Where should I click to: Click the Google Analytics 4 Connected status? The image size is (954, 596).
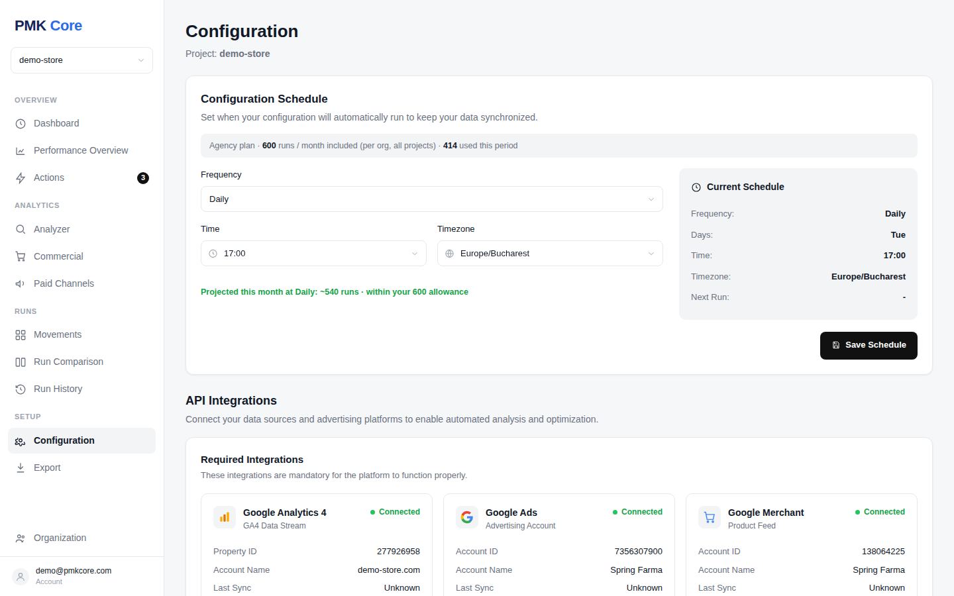[395, 512]
